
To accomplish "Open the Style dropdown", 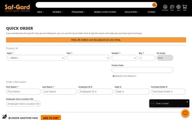I will [x=36, y=58].
